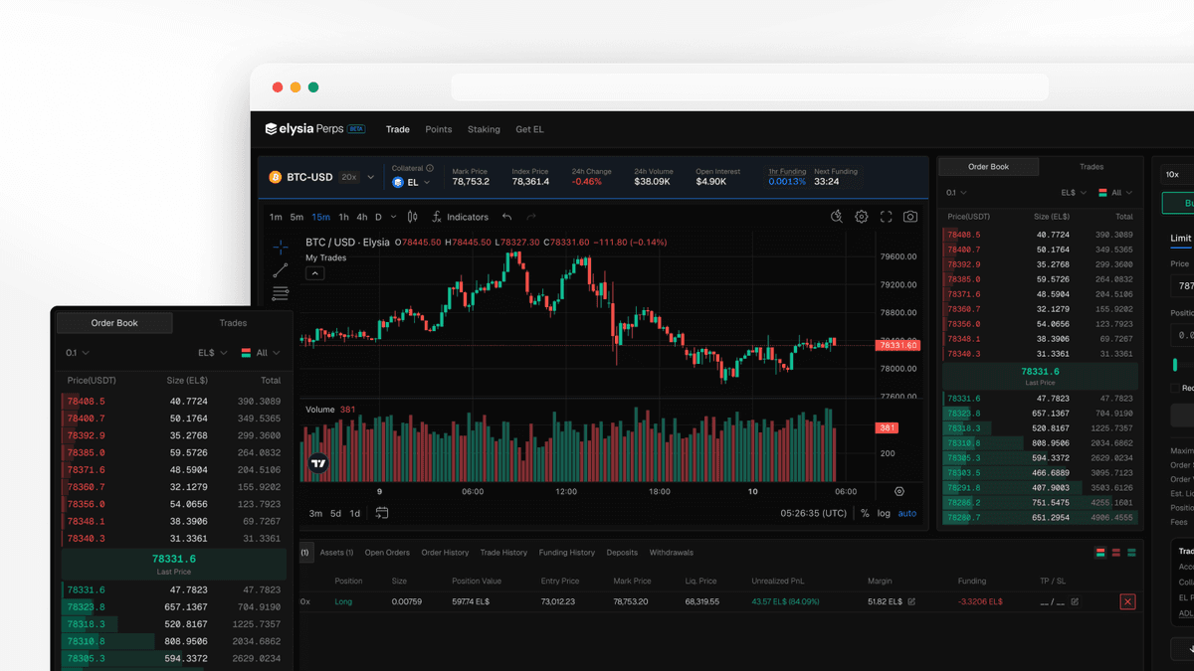Toggle log scale on chart

click(884, 513)
